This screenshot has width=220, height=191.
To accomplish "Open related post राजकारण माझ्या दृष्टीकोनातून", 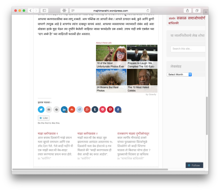I will point(133,134).
